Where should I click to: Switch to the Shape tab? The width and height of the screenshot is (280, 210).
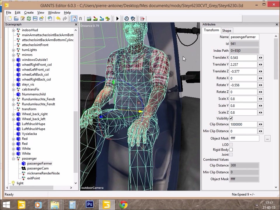(x=227, y=31)
